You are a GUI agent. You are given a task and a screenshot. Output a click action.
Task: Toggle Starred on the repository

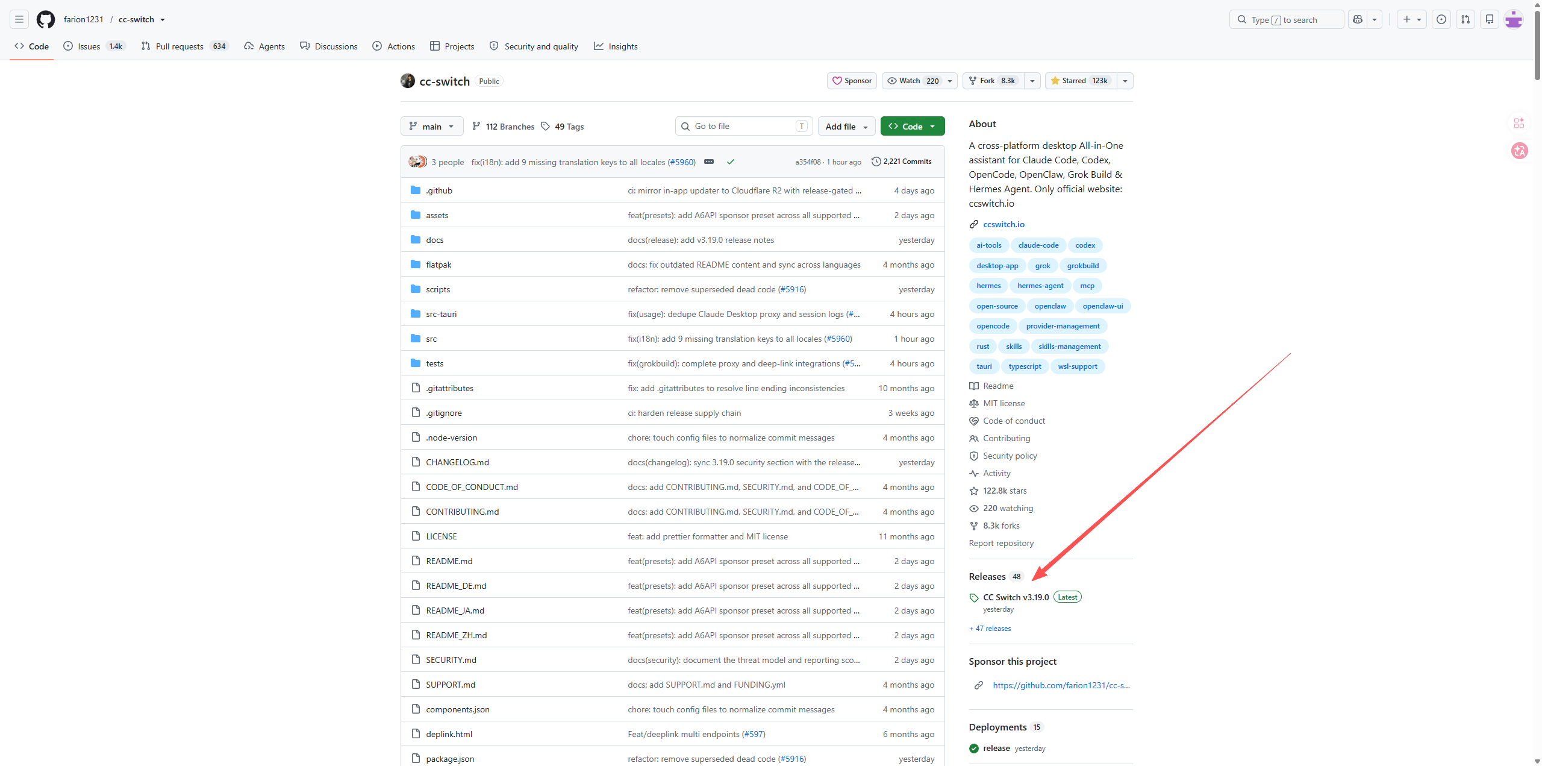click(1081, 81)
